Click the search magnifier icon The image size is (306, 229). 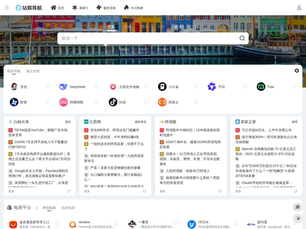click(242, 38)
